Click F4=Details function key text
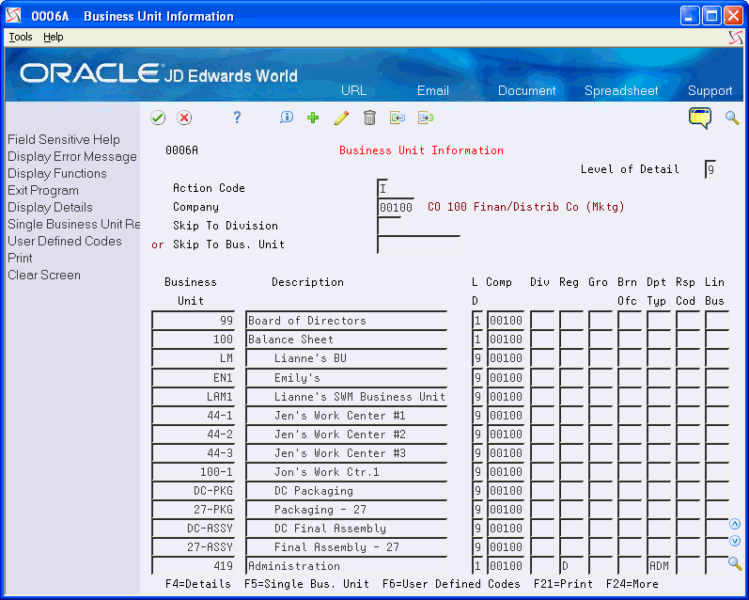Viewport: 749px width, 600px height. point(197,584)
